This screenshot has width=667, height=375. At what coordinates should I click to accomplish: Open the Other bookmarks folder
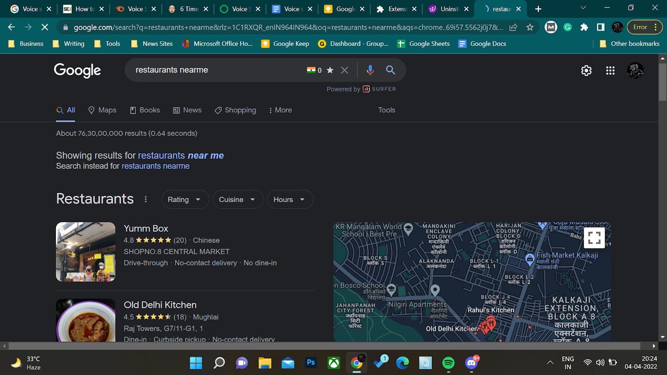[629, 44]
